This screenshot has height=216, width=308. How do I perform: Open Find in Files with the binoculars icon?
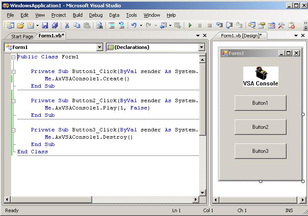pyautogui.click(x=99, y=25)
